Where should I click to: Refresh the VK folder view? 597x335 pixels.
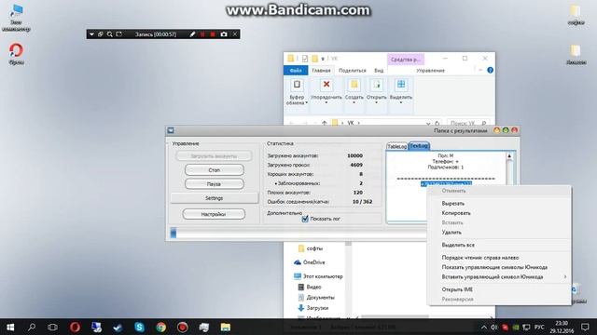pos(437,124)
